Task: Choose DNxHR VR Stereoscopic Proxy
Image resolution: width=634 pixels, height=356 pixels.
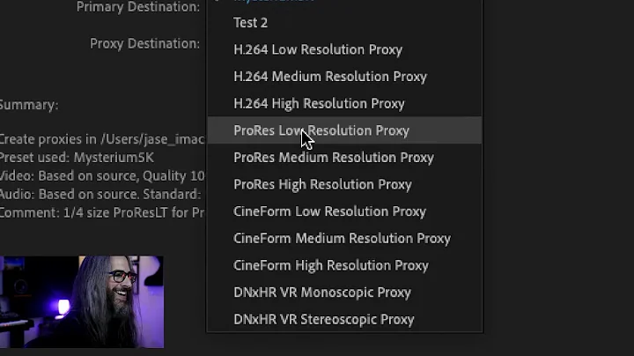Action: pyautogui.click(x=344, y=319)
